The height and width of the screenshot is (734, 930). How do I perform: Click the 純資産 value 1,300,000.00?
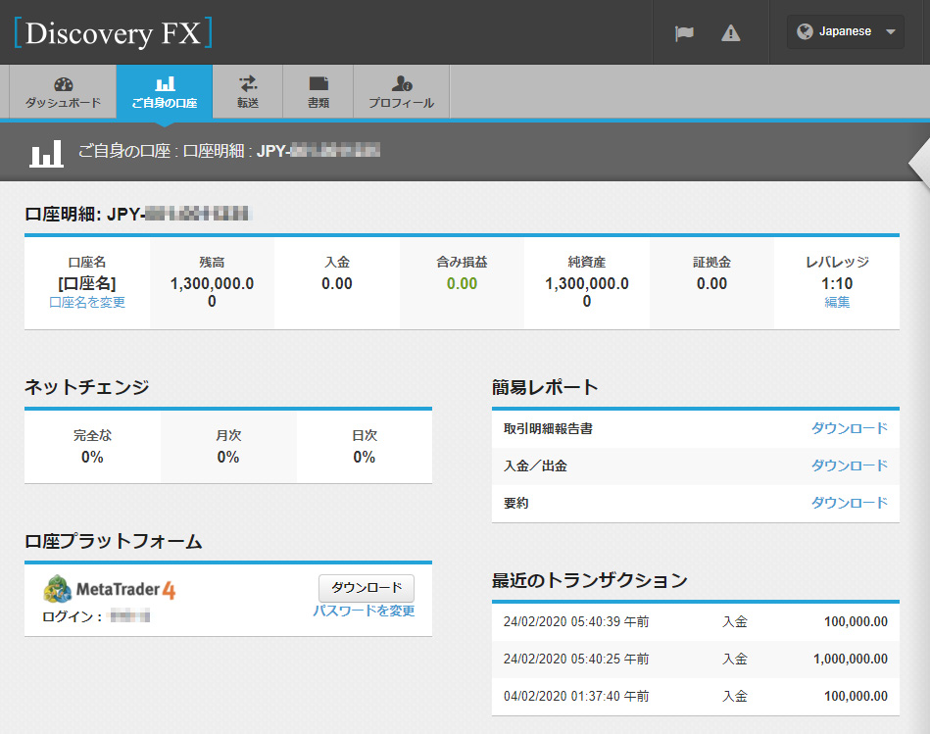click(587, 292)
